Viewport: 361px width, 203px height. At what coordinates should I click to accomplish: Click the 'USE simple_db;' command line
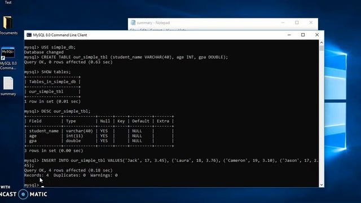[50, 47]
